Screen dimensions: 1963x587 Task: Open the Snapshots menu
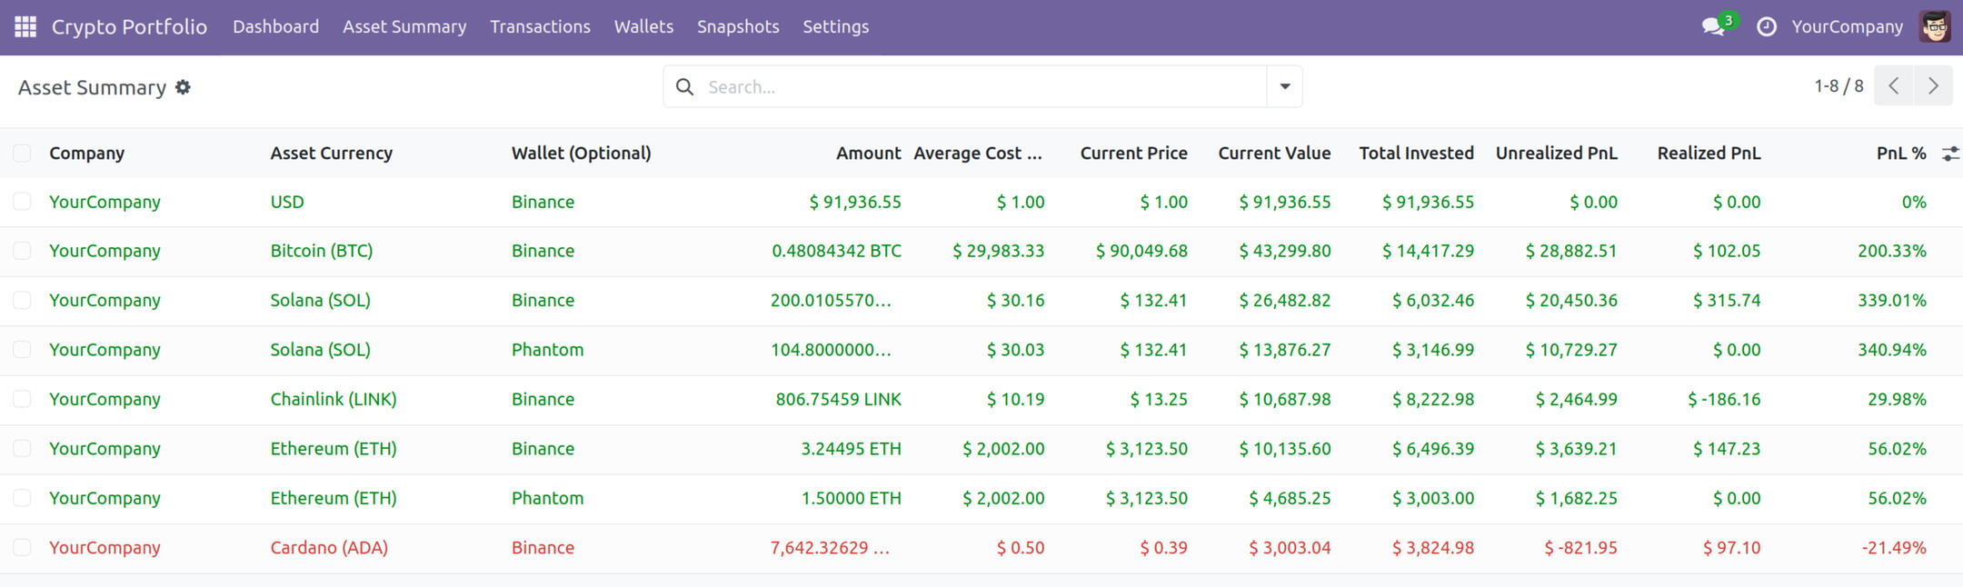point(738,27)
